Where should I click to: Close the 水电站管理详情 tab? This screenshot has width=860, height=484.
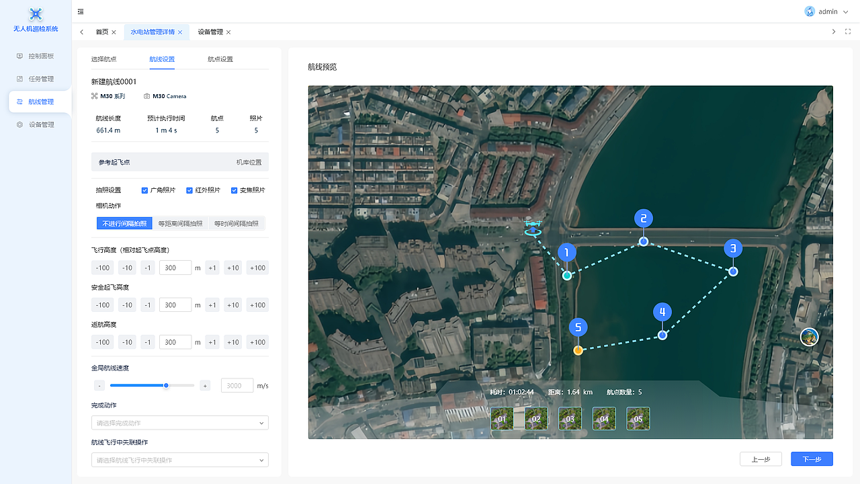[180, 32]
